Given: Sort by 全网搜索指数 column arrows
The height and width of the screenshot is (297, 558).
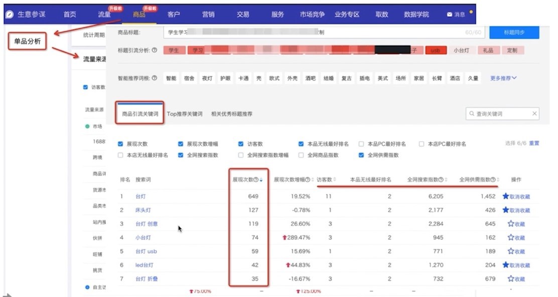Looking at the screenshot, I should pos(446,180).
